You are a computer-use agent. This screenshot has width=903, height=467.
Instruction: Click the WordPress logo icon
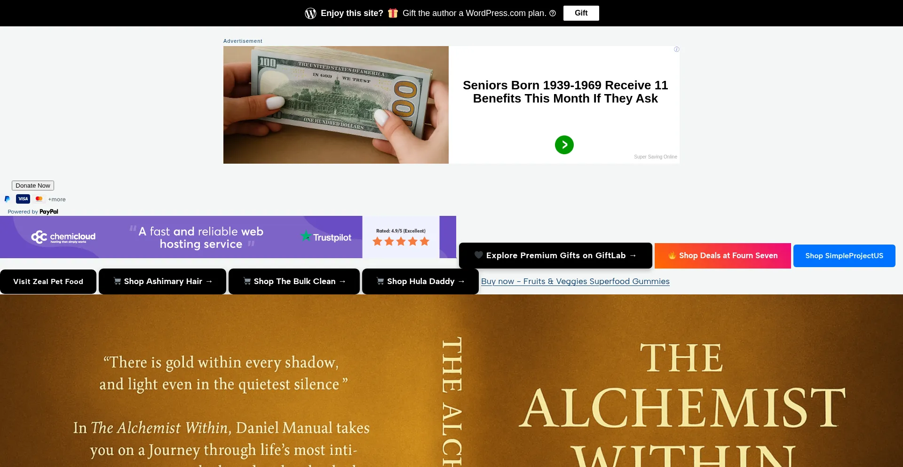(310, 13)
